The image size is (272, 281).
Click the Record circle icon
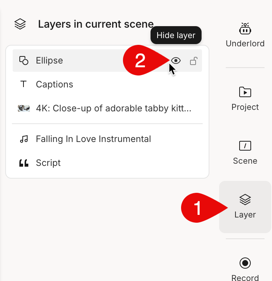[x=245, y=263]
